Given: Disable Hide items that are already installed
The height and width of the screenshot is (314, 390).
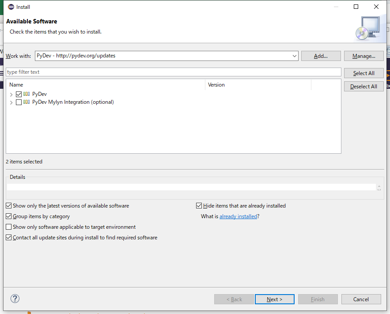Looking at the screenshot, I should [199, 206].
